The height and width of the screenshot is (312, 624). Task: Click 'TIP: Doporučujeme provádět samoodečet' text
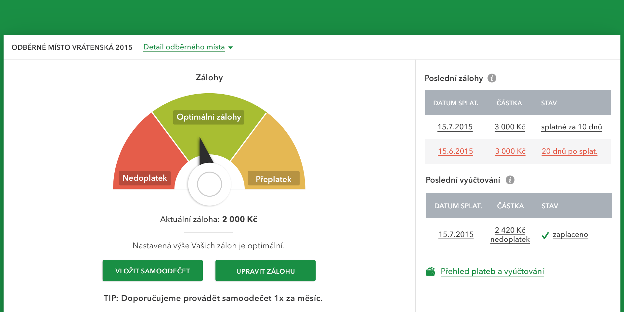pyautogui.click(x=213, y=298)
